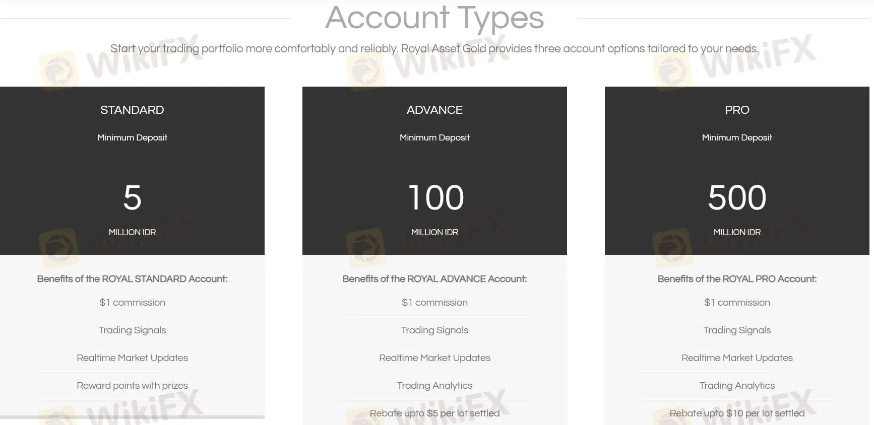
Task: Click the 500 million IDR deposit amount
Action: pyautogui.click(x=737, y=197)
